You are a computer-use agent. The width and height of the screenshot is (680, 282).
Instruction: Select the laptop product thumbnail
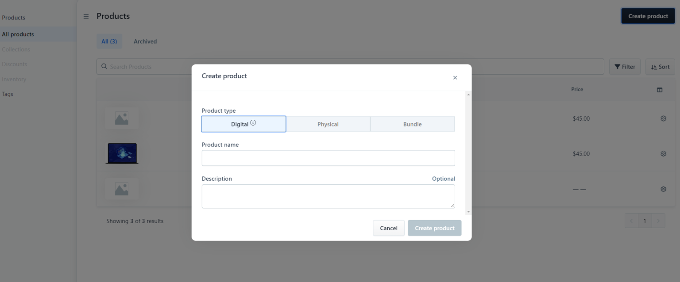[122, 153]
